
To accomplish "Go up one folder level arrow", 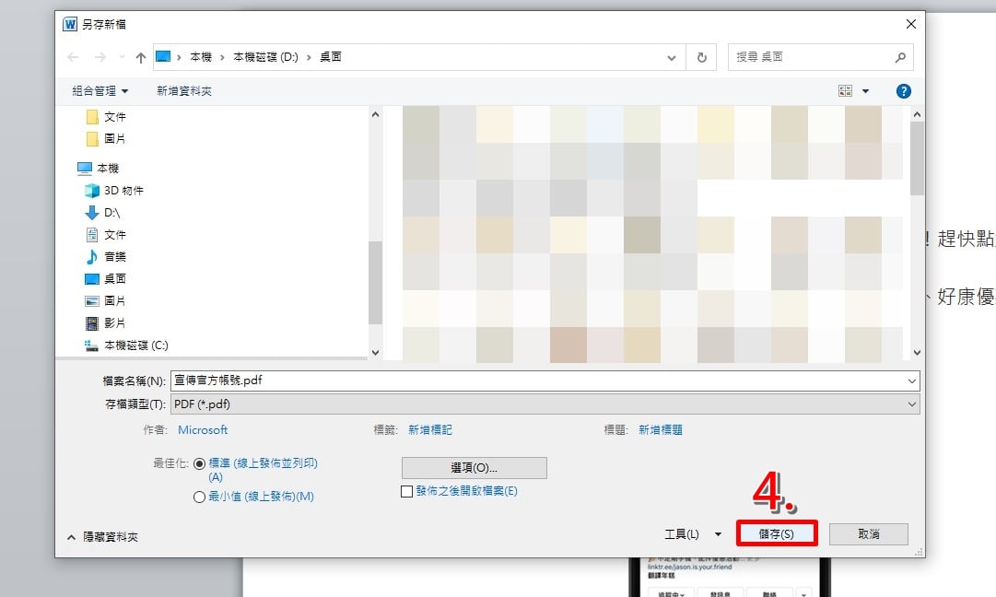I will (140, 57).
